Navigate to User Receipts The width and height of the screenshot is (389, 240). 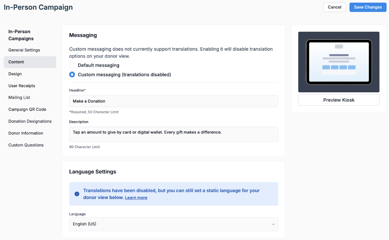(x=22, y=86)
